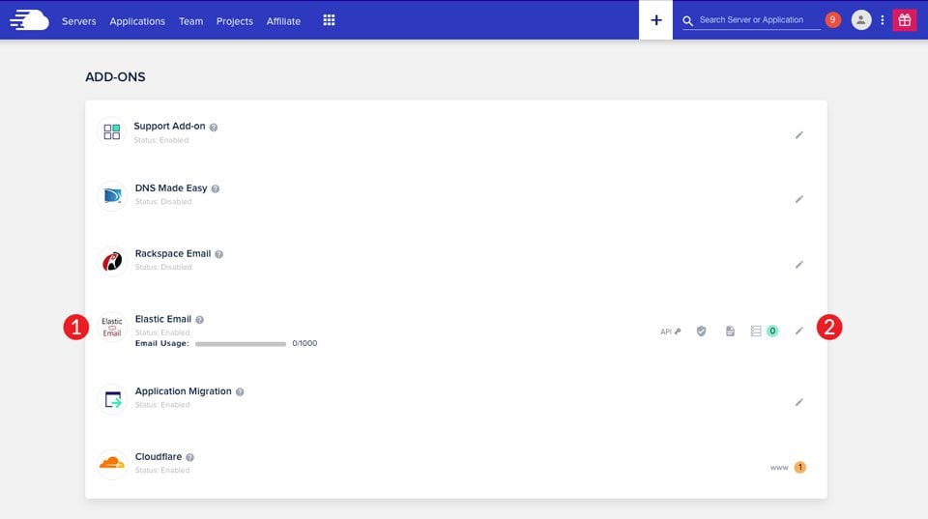This screenshot has height=519, width=928.
Task: Click the Support Add-on grid icon
Action: [112, 131]
